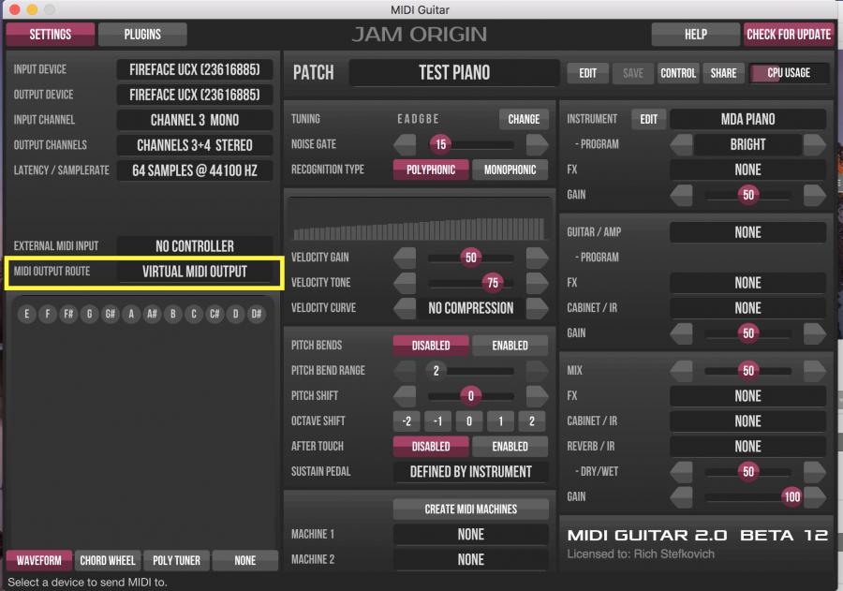
Task: Decrease Pitch Shift with left arrow
Action: click(405, 396)
